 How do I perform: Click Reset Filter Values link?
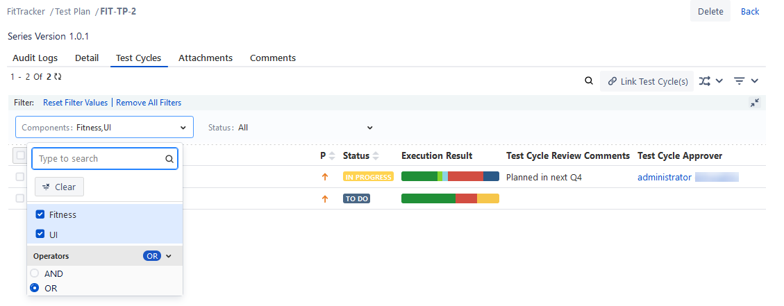[x=75, y=103]
